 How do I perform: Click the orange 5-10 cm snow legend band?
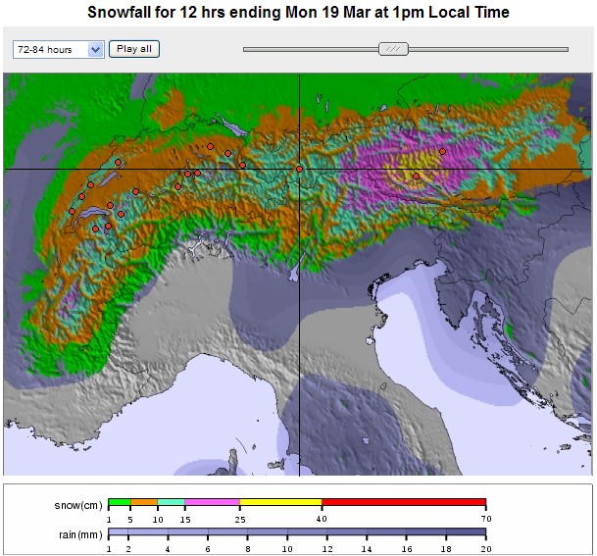coord(143,502)
